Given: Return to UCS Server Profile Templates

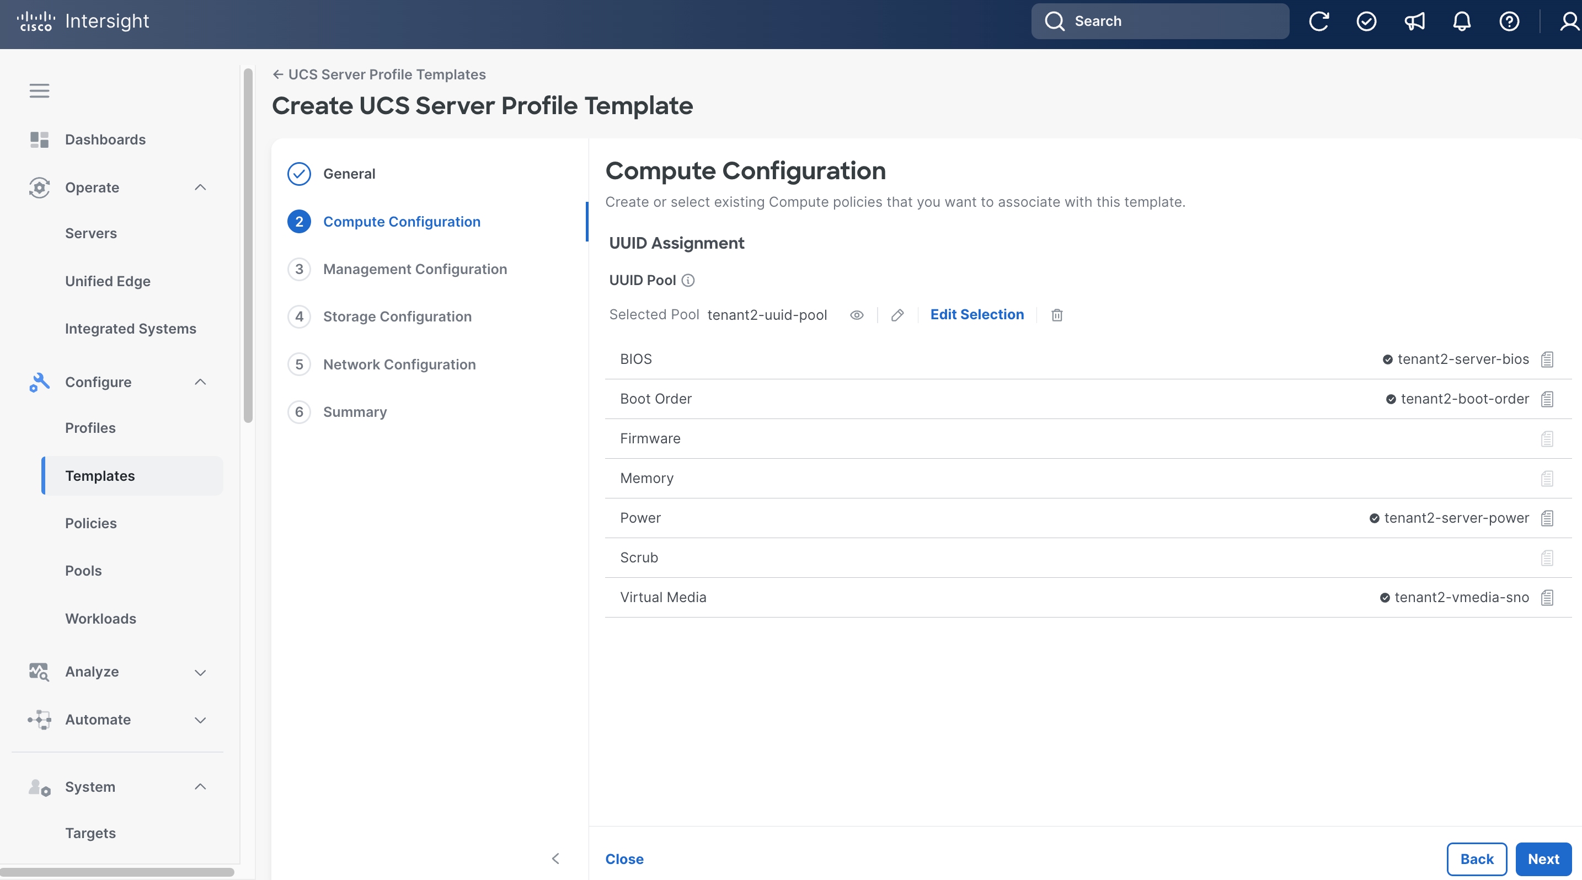Looking at the screenshot, I should click(379, 74).
